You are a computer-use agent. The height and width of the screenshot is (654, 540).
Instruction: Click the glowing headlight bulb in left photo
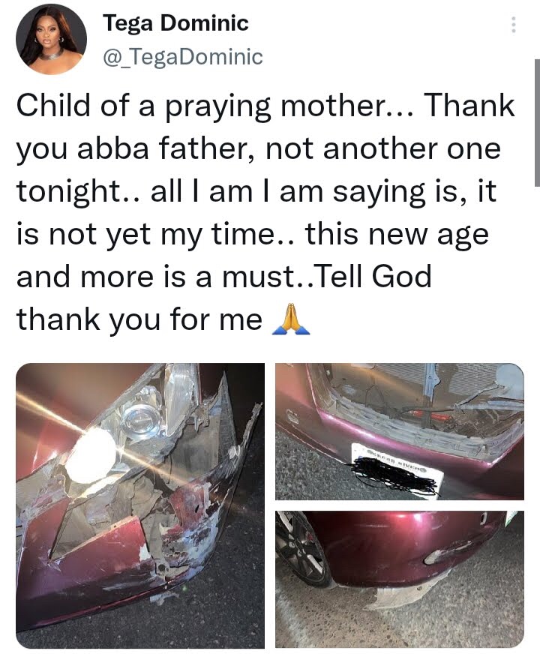point(90,455)
